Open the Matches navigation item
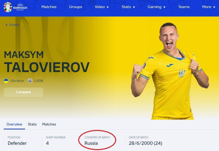This screenshot has height=151, width=219. 49,7
